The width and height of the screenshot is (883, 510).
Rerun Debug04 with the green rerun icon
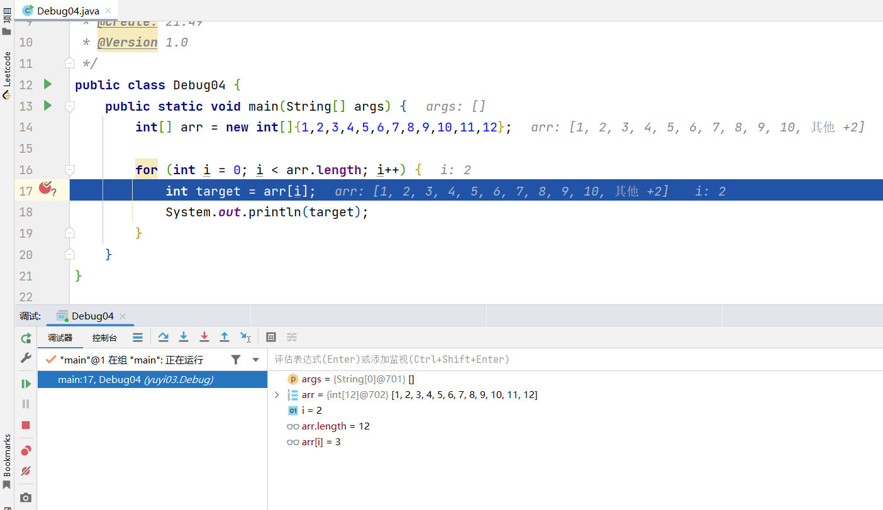point(26,338)
